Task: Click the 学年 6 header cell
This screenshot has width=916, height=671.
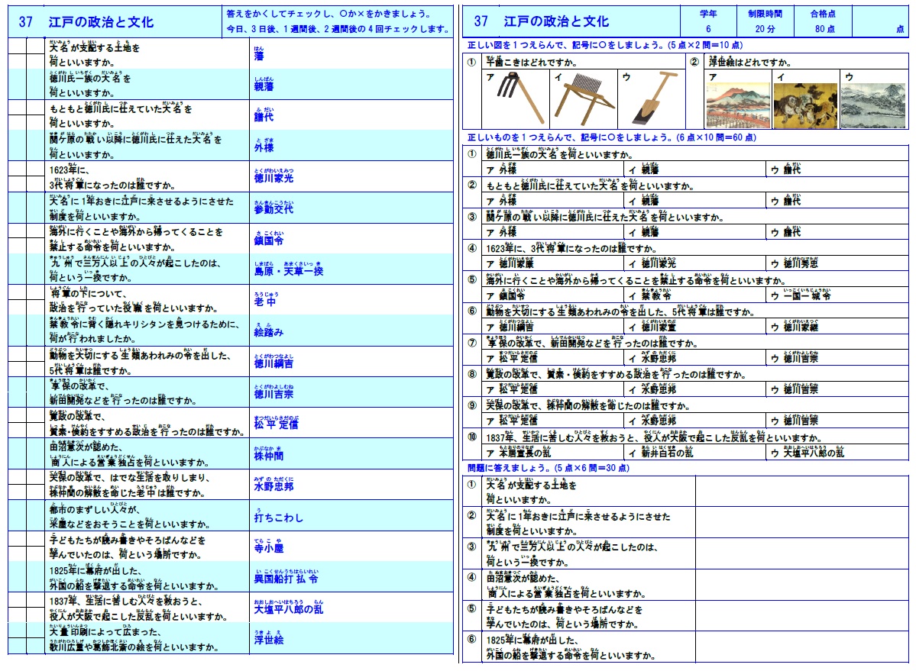Action: 708,21
